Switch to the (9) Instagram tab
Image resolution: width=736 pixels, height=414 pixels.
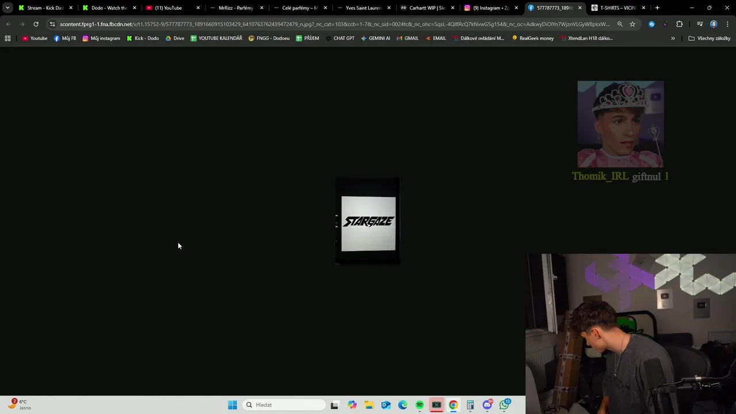pos(490,8)
